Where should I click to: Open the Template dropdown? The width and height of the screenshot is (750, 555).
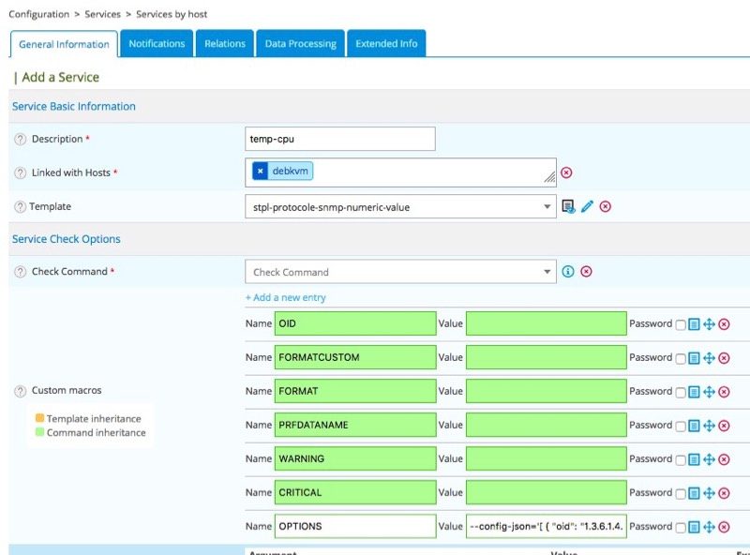point(400,206)
